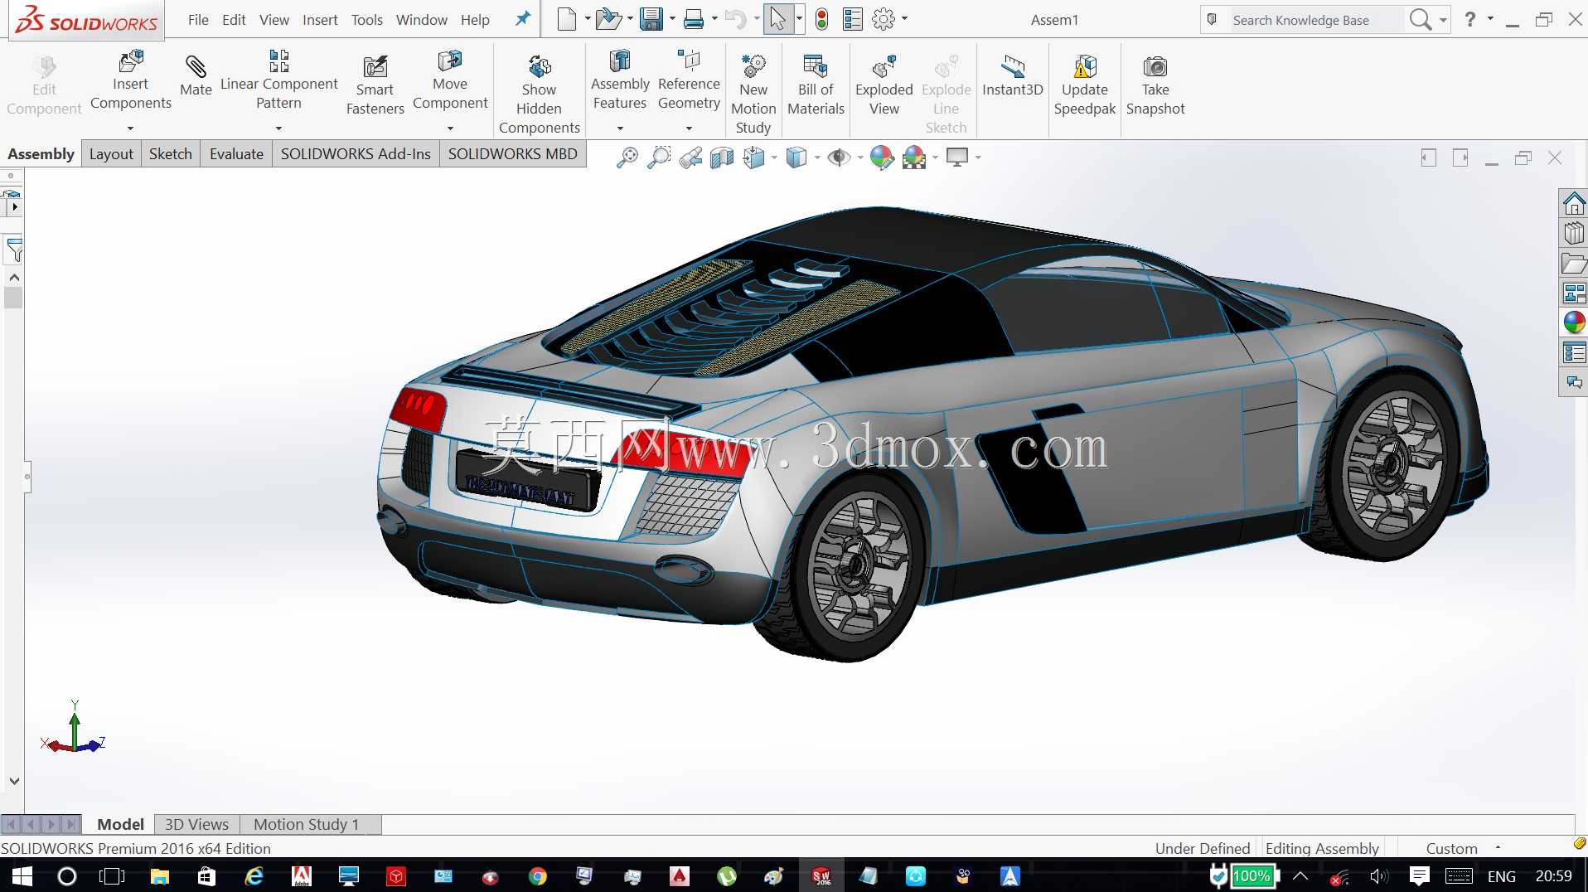This screenshot has width=1588, height=892.
Task: Switch to SOLIDWORKS Add-Ins tab
Action: (356, 153)
